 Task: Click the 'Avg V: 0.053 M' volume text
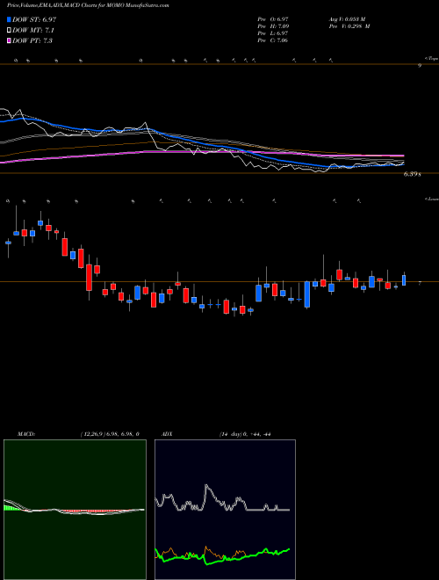347,18
